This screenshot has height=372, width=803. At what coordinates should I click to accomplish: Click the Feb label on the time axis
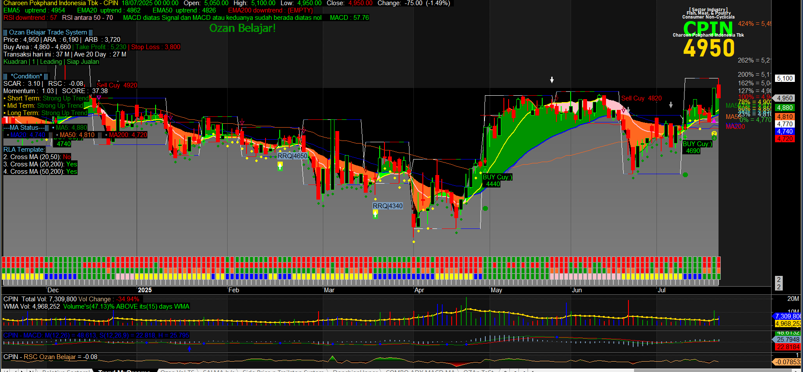[234, 290]
